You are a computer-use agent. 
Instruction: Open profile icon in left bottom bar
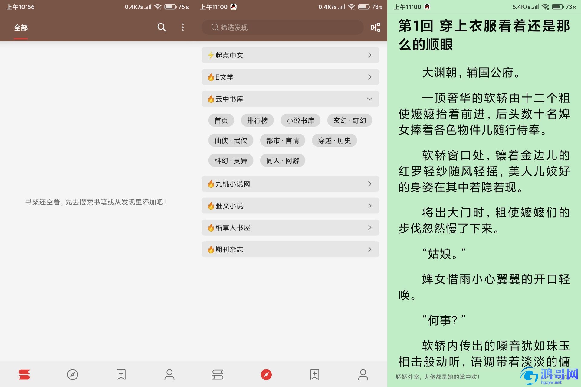[169, 375]
